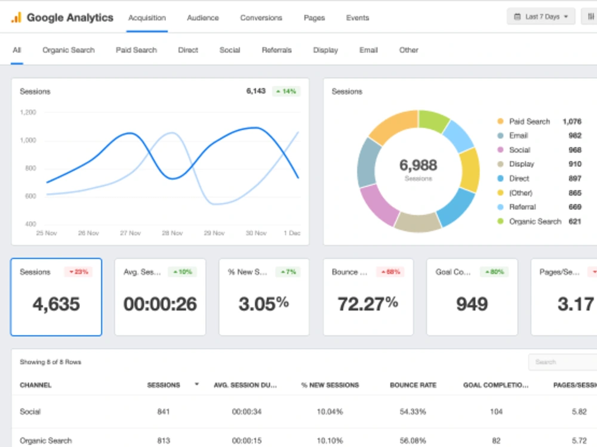Image resolution: width=597 pixels, height=447 pixels.
Task: Click the Referral legend color dot
Action: [500, 207]
